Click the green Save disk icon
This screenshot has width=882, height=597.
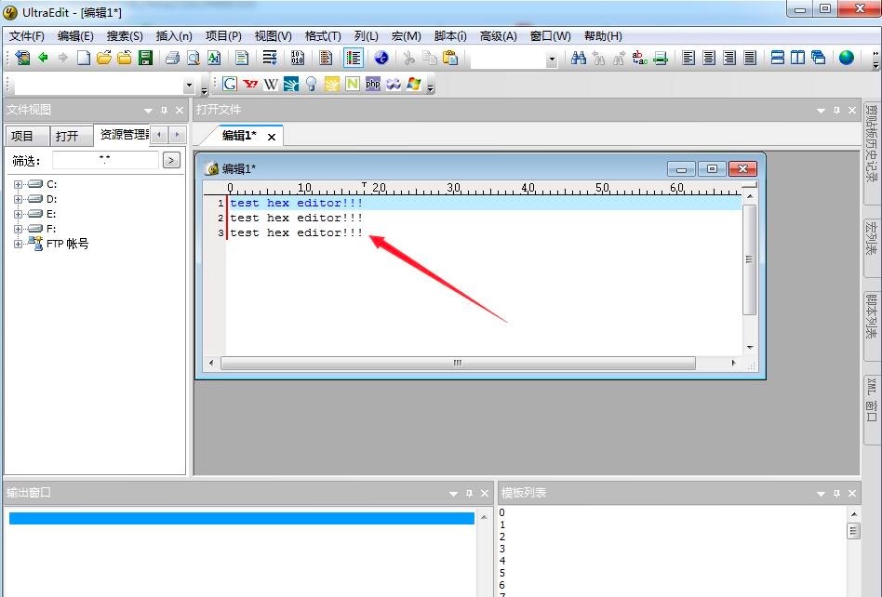(145, 58)
